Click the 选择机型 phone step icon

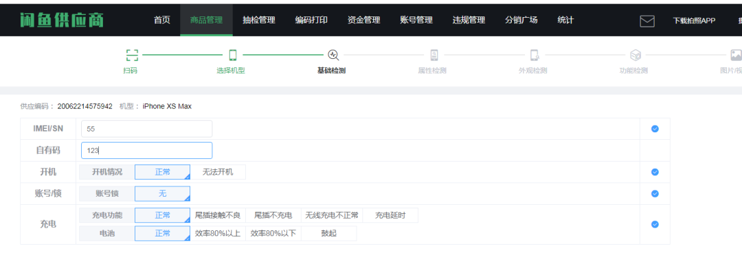click(232, 56)
